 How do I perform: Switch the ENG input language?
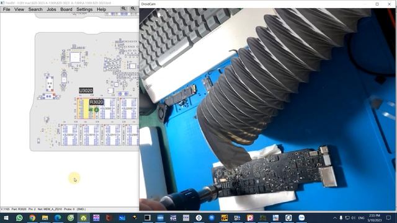coord(361,217)
